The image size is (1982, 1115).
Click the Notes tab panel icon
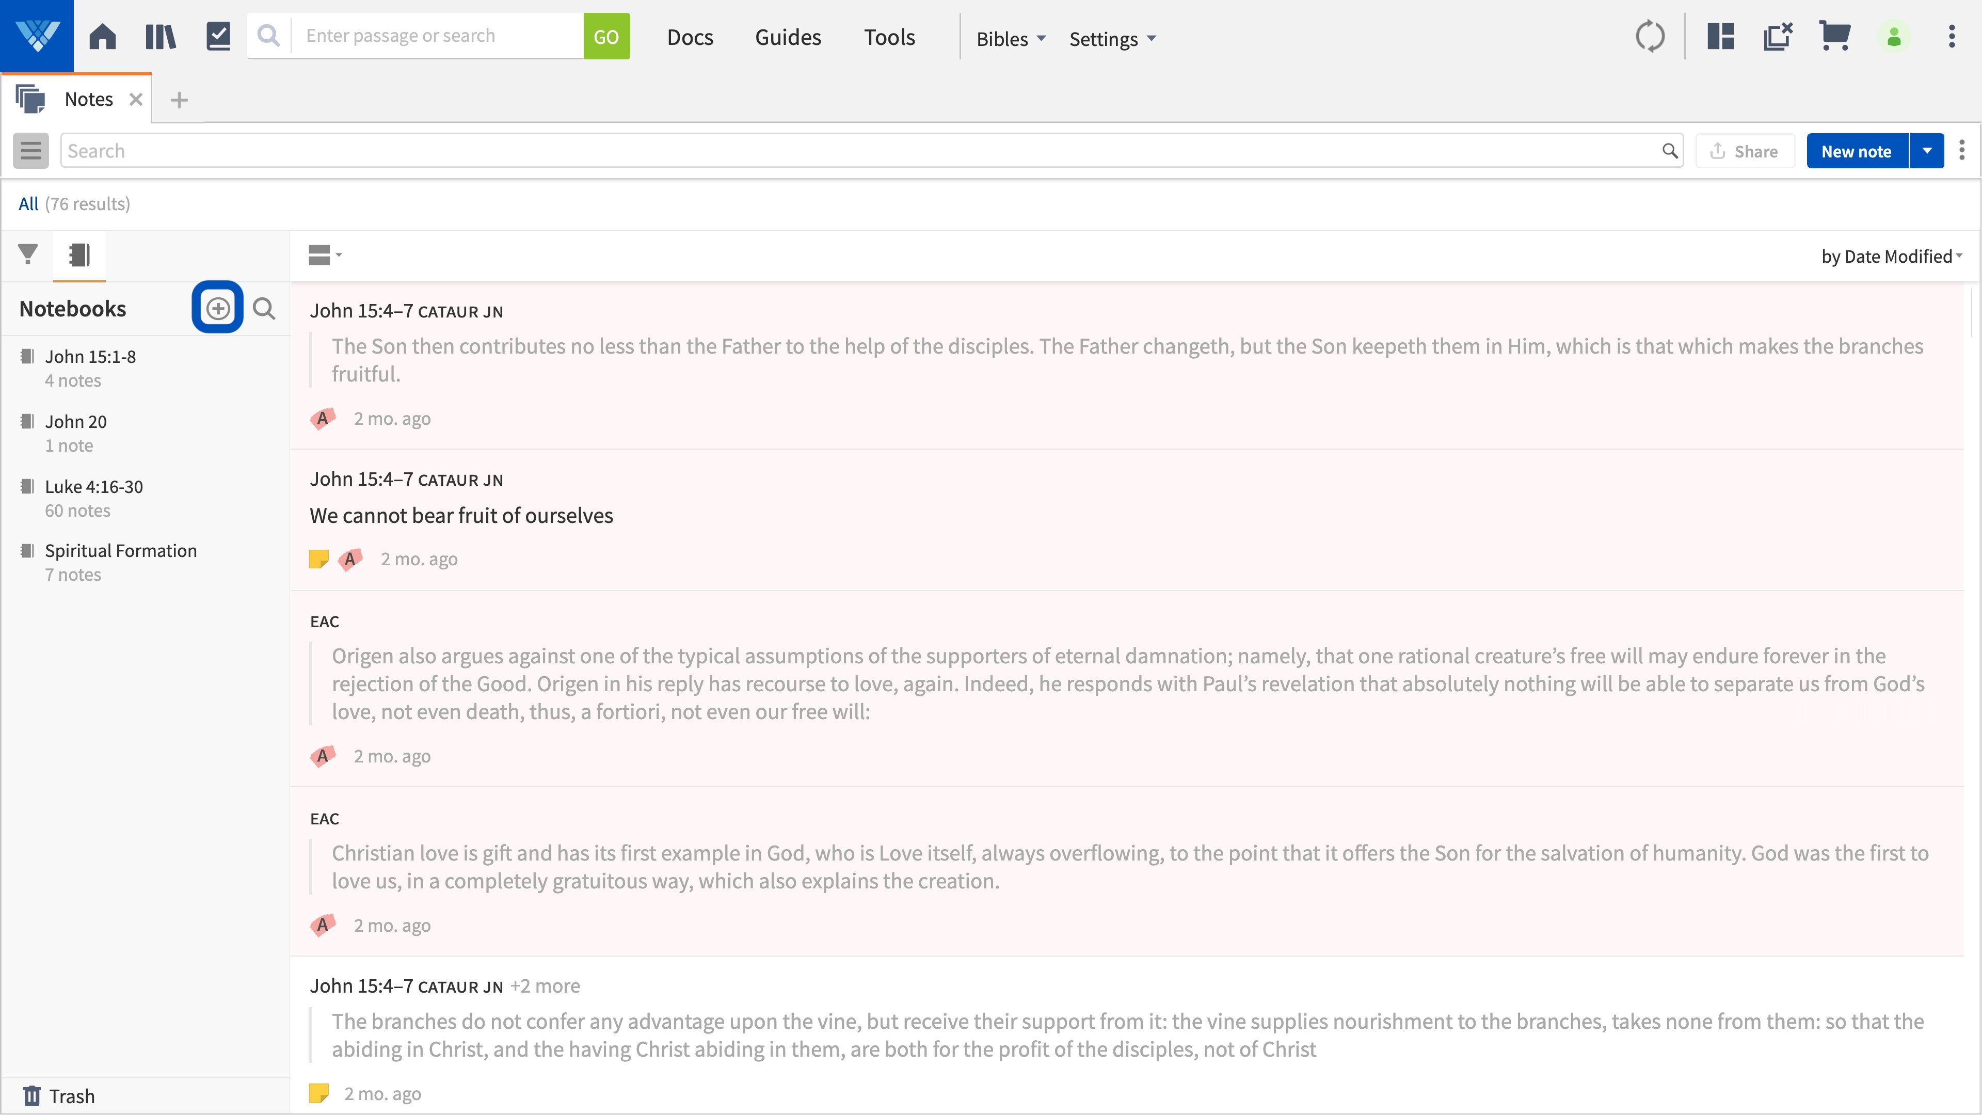coord(31,99)
